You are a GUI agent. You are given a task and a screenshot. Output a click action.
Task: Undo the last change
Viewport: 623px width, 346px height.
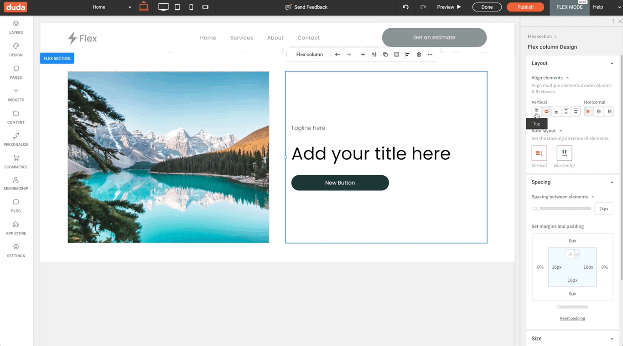405,7
